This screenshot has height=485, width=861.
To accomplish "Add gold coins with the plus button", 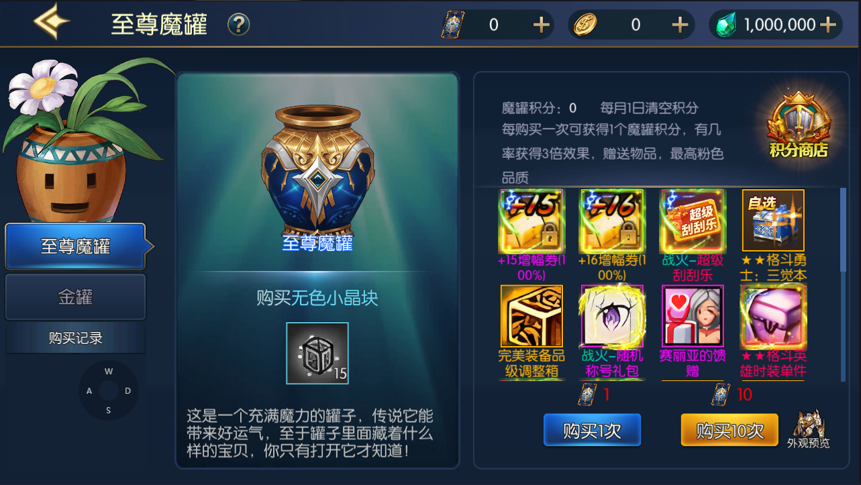I will 680,25.
